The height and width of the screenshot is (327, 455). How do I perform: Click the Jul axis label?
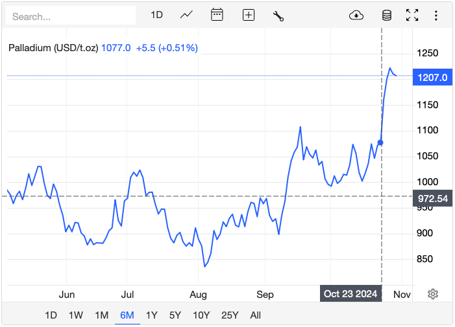point(127,294)
